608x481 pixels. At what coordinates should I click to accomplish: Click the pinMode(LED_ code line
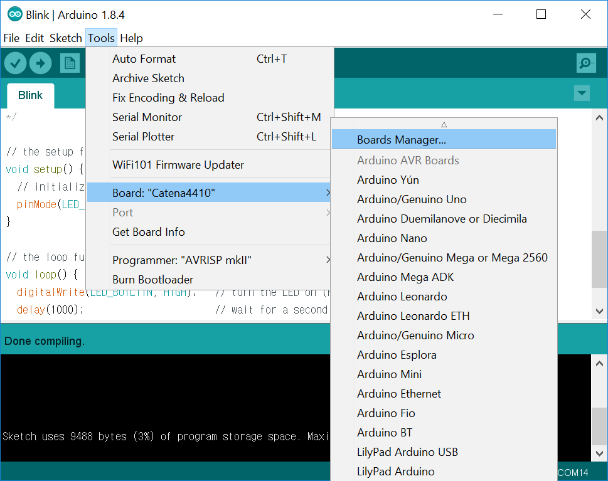click(50, 204)
